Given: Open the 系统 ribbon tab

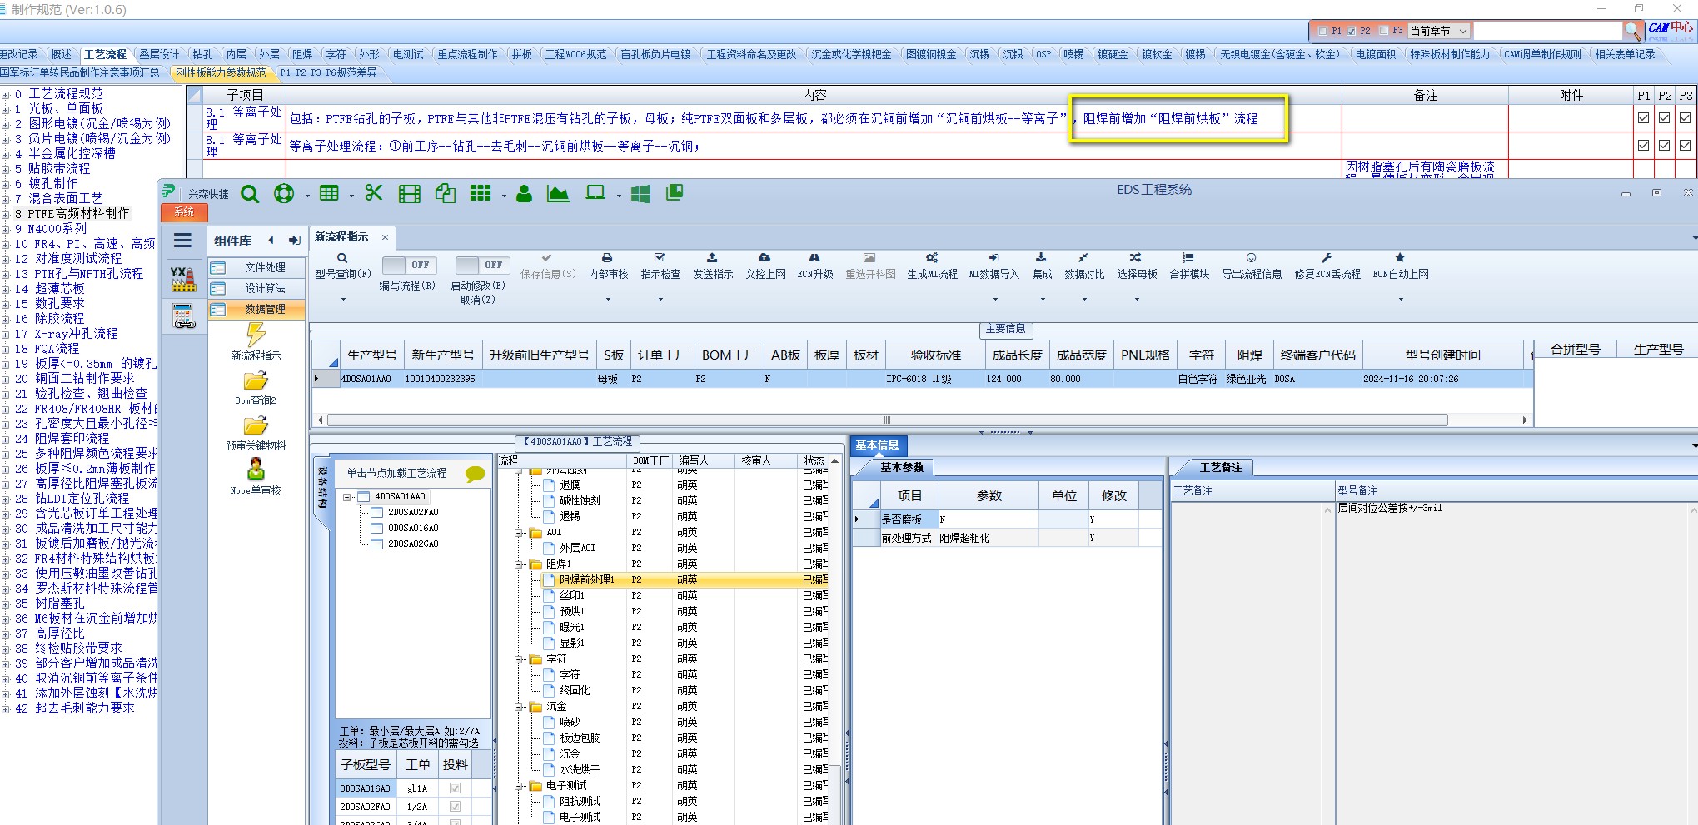Looking at the screenshot, I should click(184, 212).
